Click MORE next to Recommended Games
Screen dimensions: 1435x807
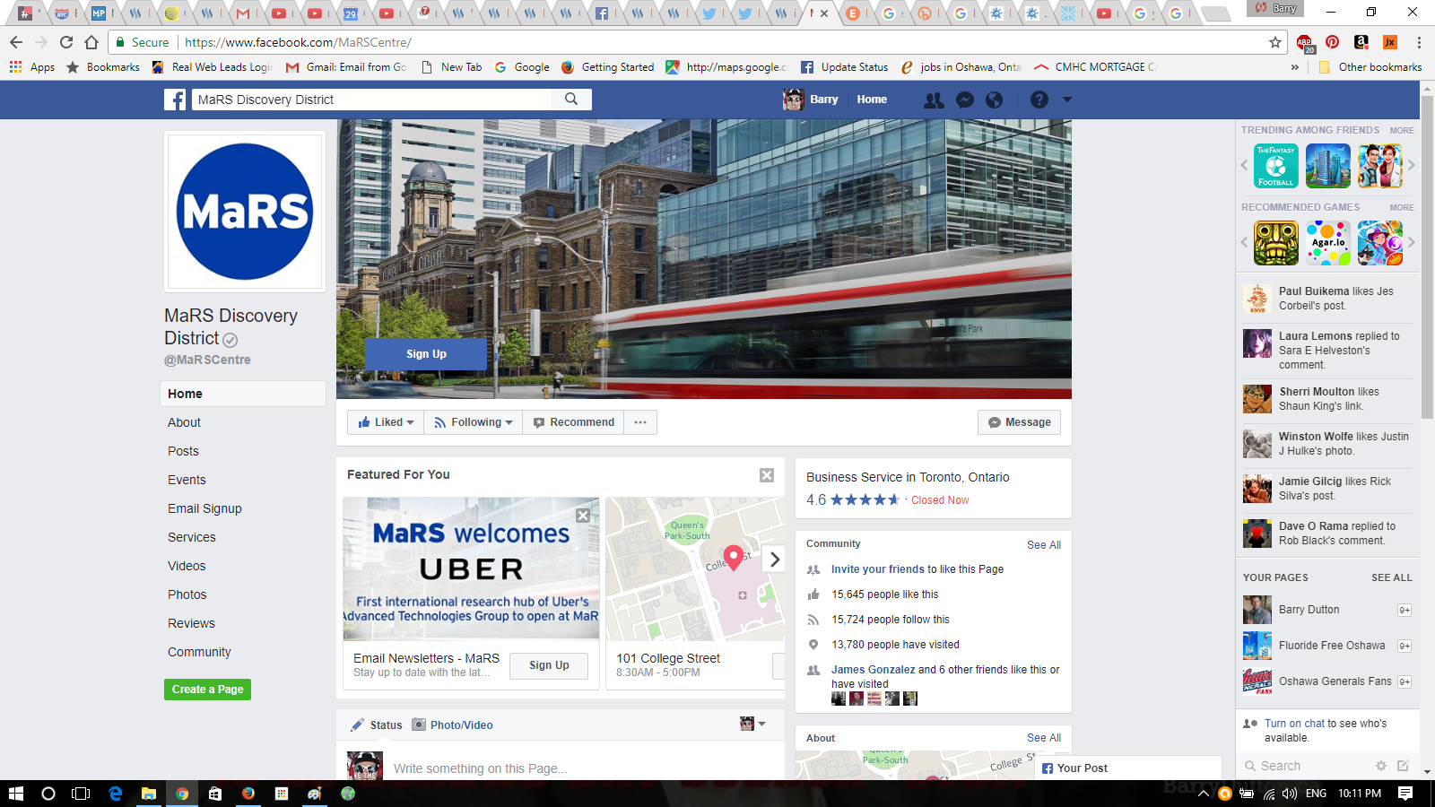coord(1401,208)
